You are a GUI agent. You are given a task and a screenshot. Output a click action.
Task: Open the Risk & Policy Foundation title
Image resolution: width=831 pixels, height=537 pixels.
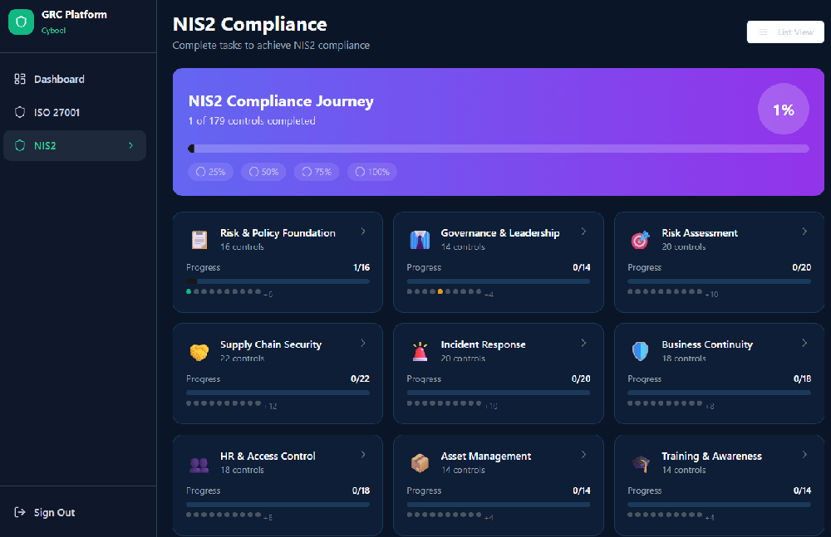pyautogui.click(x=278, y=233)
